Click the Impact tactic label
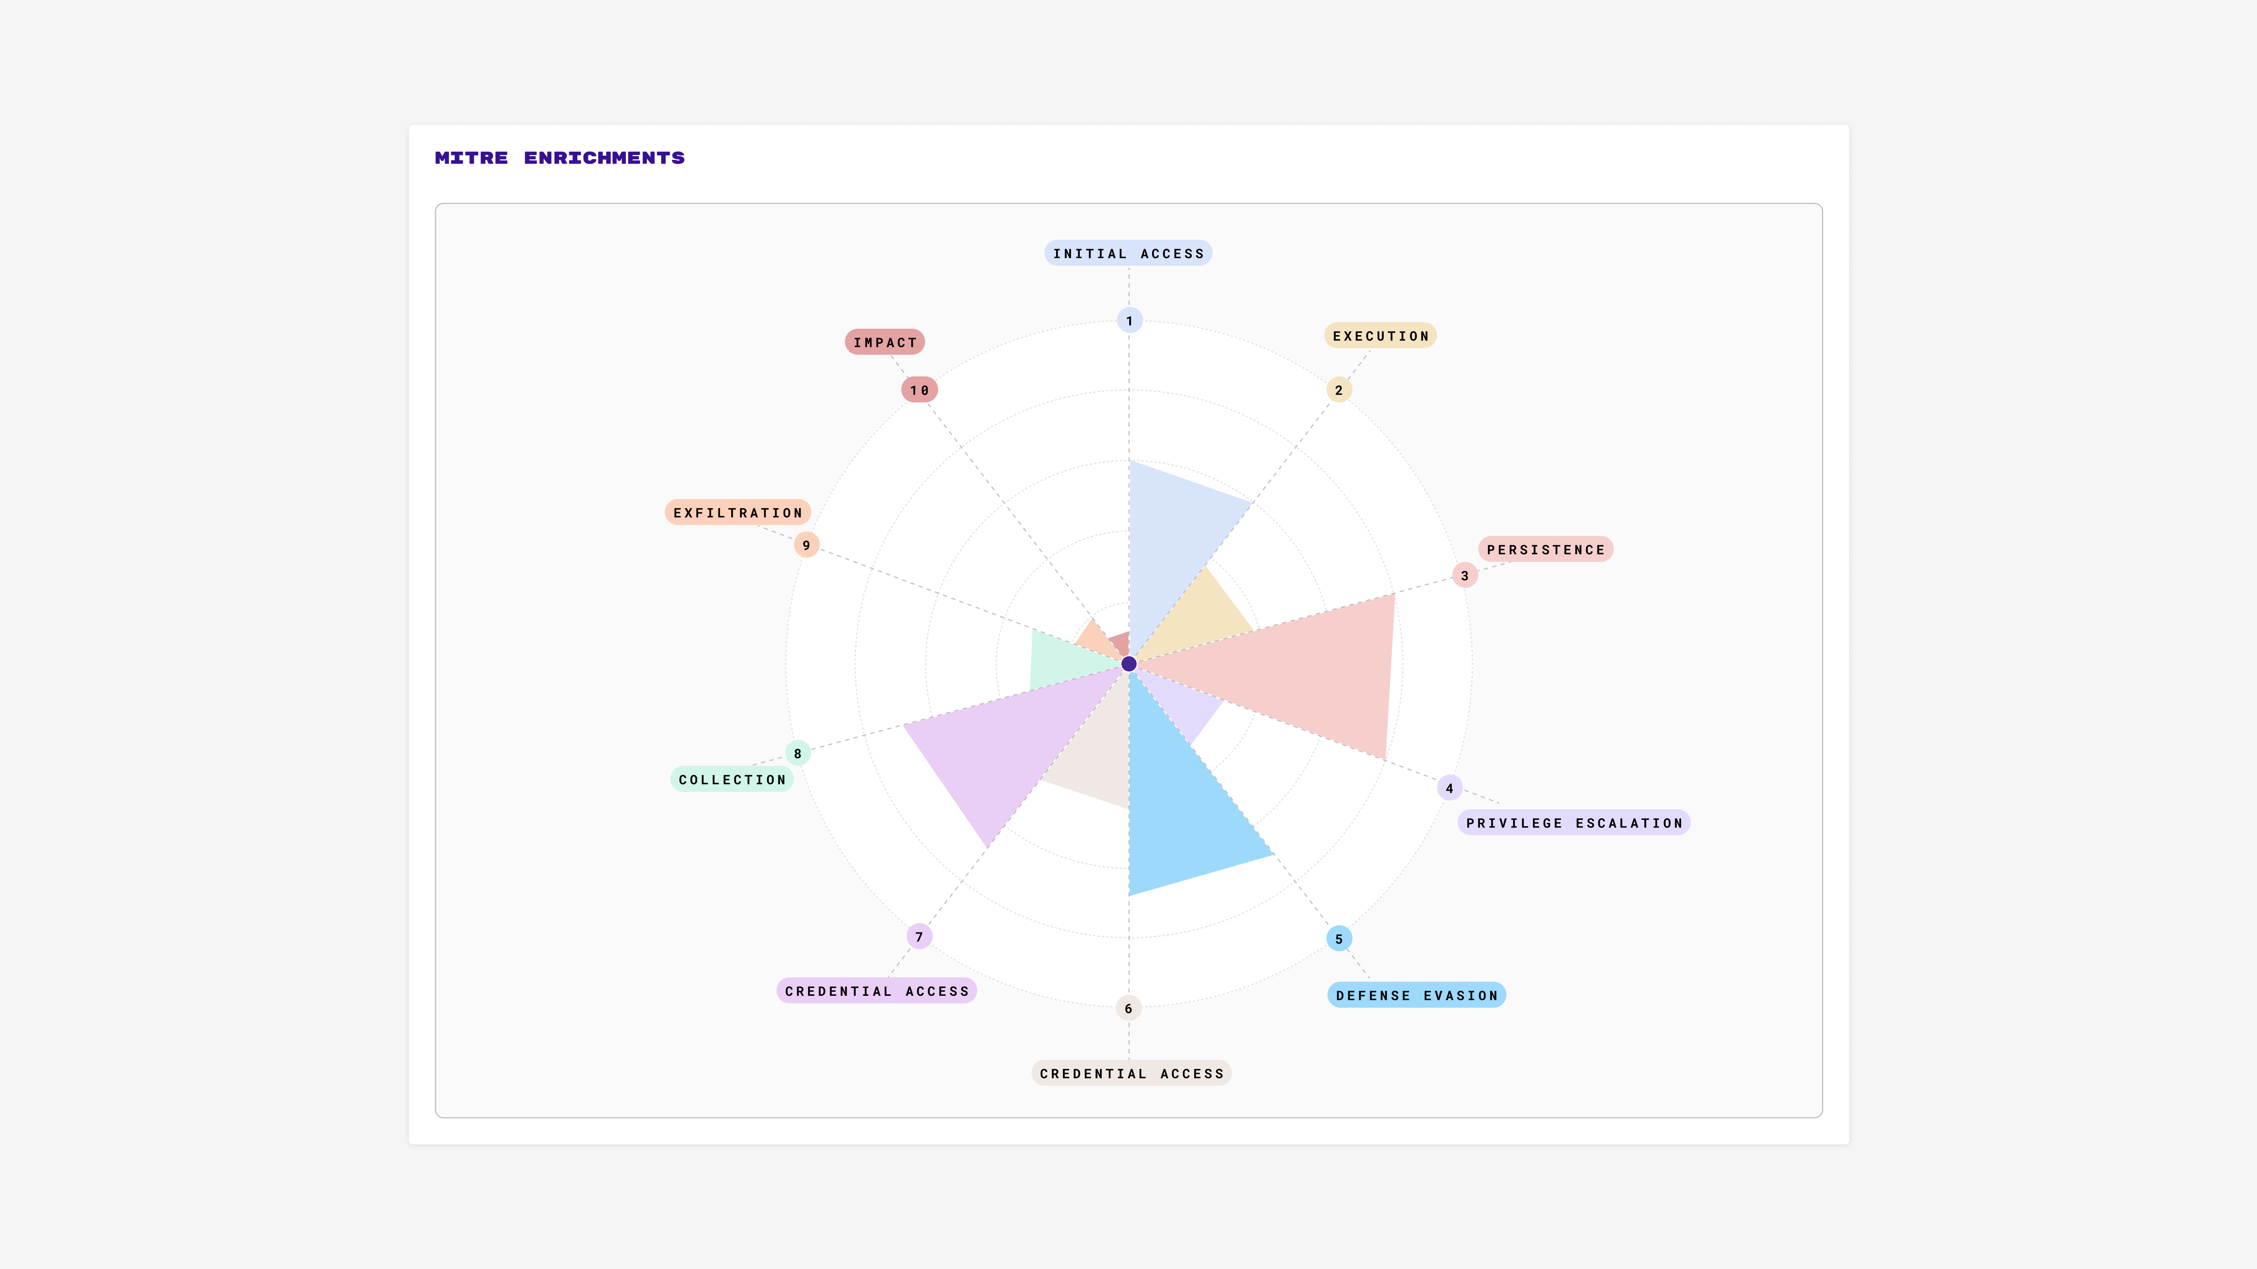Image resolution: width=2257 pixels, height=1269 pixels. pos(885,343)
